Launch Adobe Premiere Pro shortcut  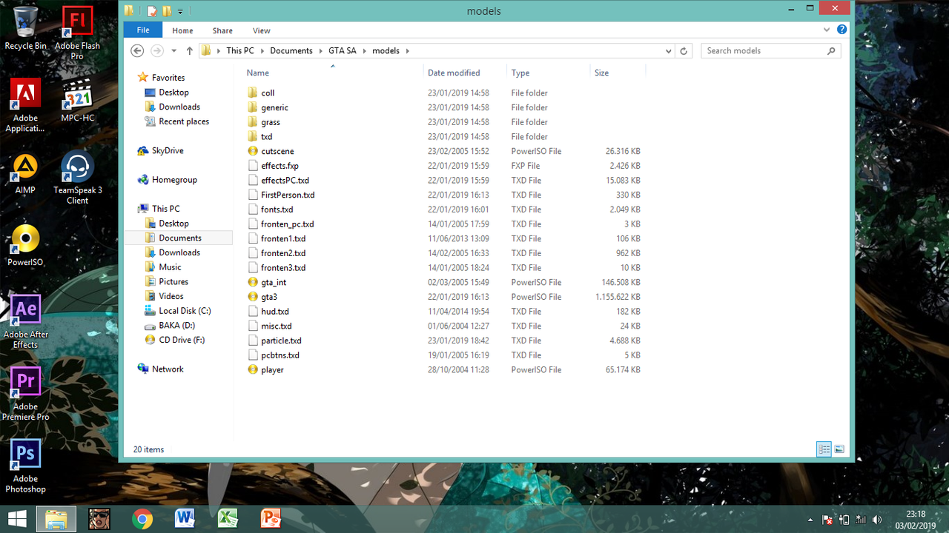pos(25,395)
